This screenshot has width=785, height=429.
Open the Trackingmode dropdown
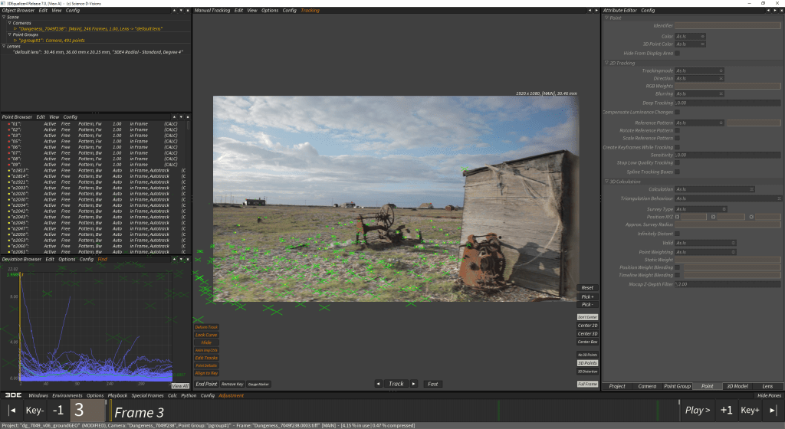[x=698, y=70]
